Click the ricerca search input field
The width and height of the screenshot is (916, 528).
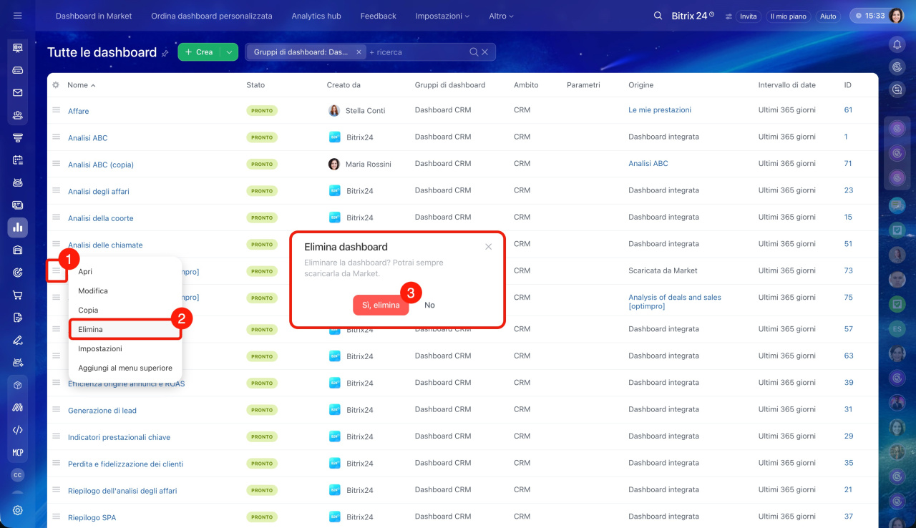click(419, 52)
